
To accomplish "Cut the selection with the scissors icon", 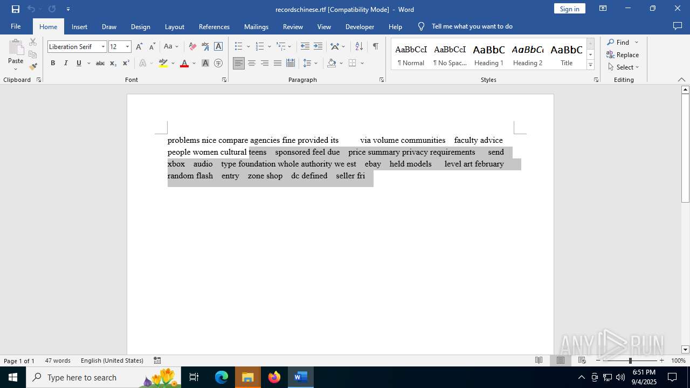I will (33, 42).
